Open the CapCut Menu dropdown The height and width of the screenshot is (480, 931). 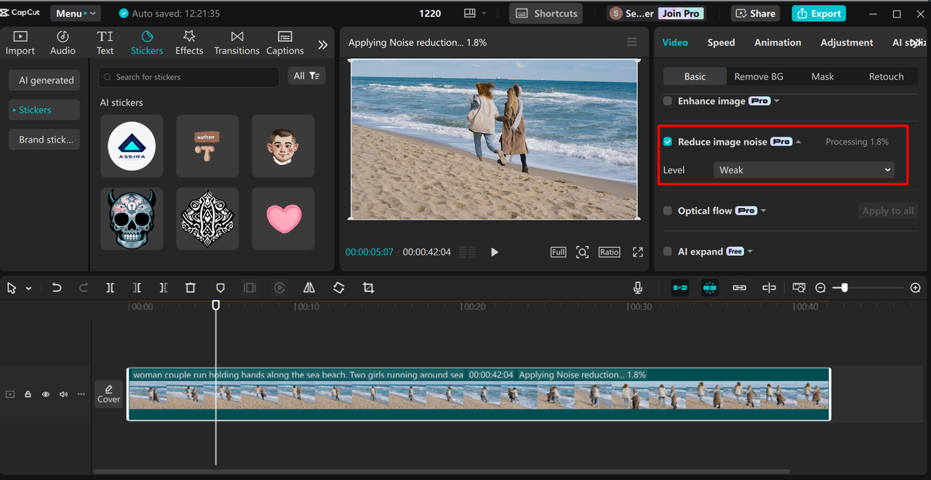click(76, 13)
